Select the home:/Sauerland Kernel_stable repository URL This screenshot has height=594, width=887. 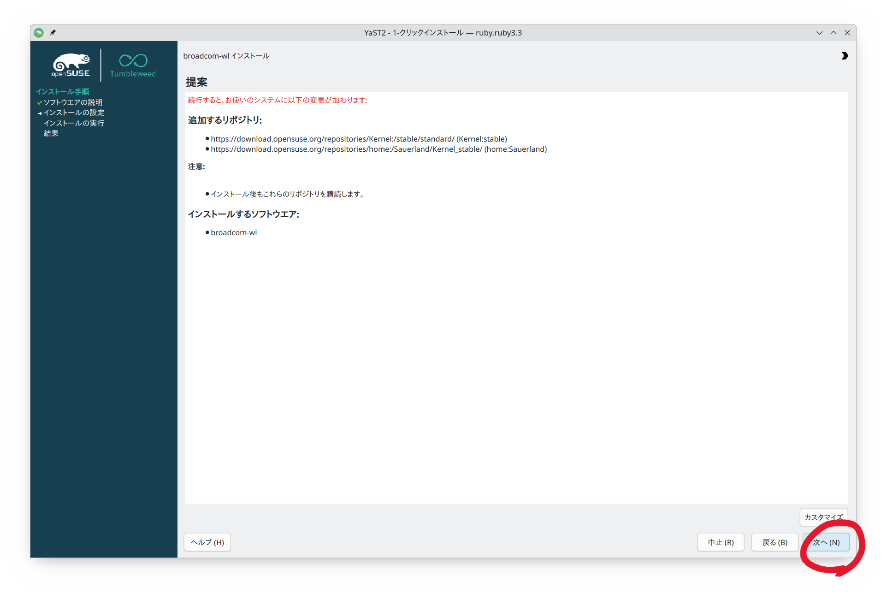378,149
